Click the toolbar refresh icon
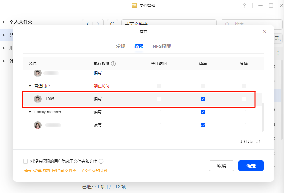Viewport: 284px width, 193px height. 112,24
